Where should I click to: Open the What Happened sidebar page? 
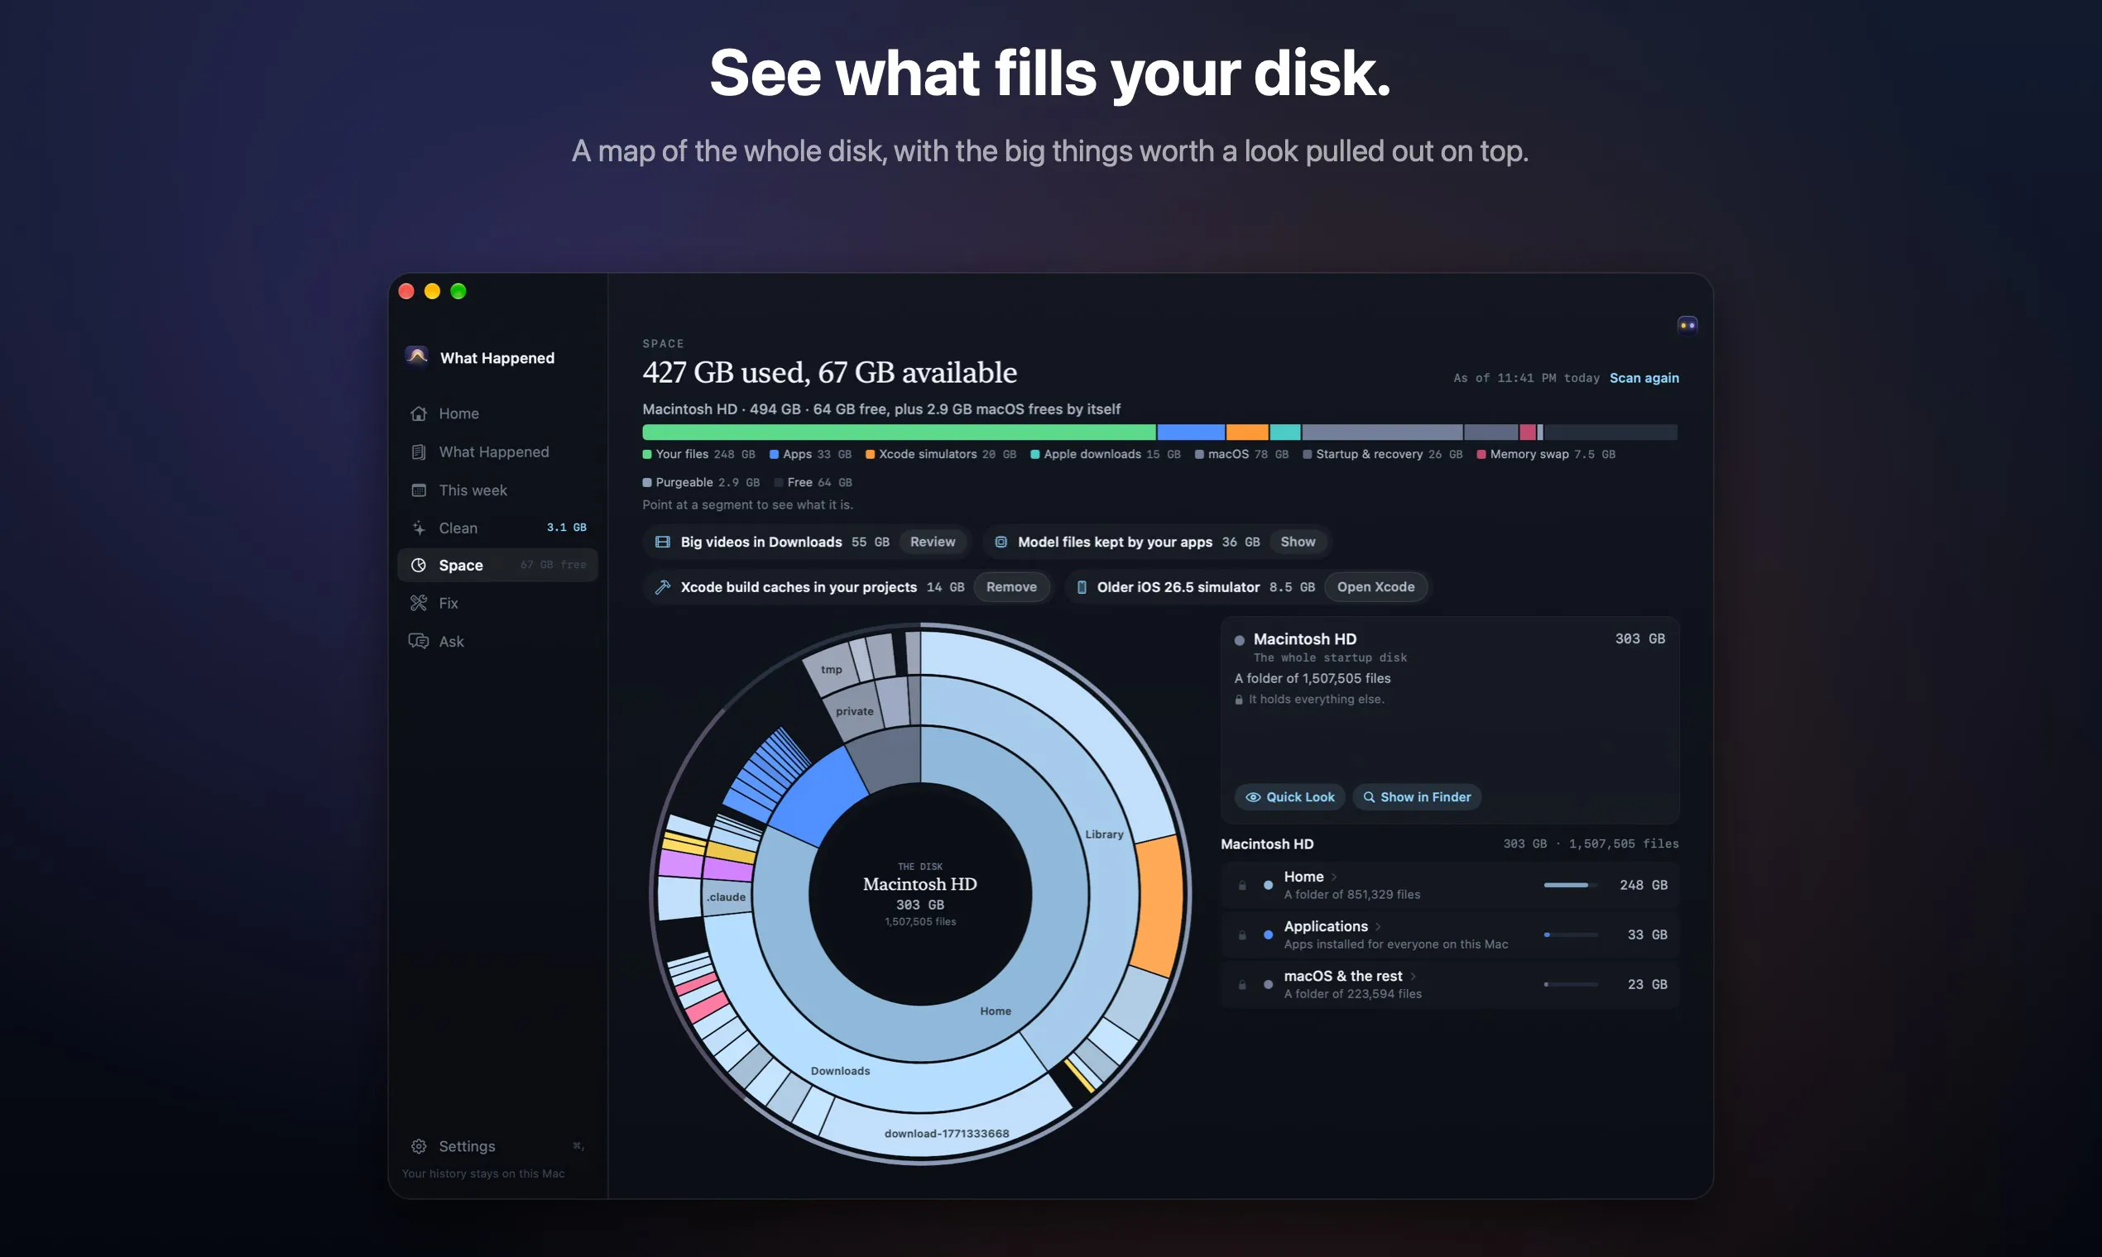[x=497, y=452]
